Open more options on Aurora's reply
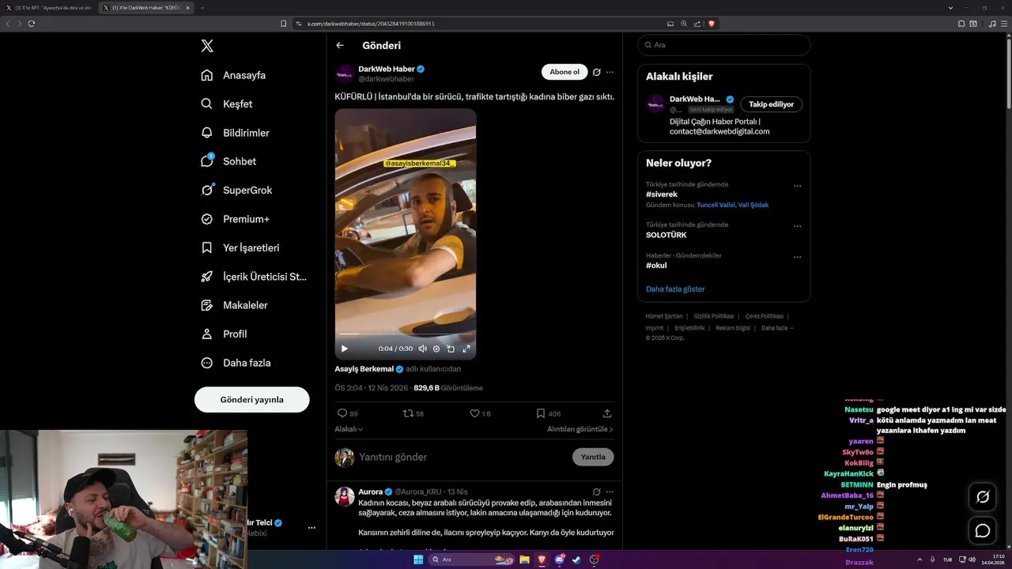The width and height of the screenshot is (1012, 569). point(610,492)
